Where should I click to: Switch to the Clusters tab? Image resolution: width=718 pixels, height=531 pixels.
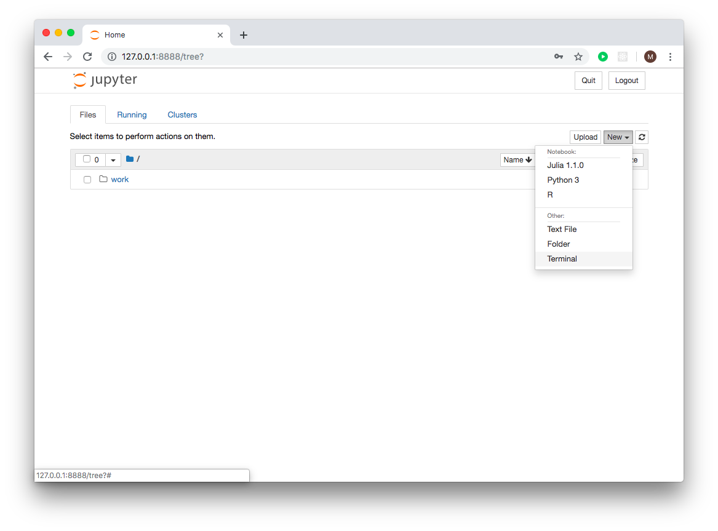[182, 115]
